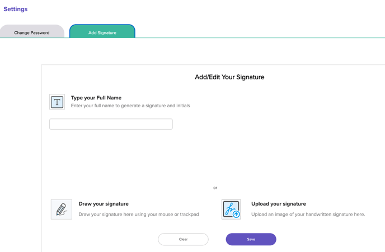Click the mouse or trackpad description text
385x252 pixels.
coord(139,214)
